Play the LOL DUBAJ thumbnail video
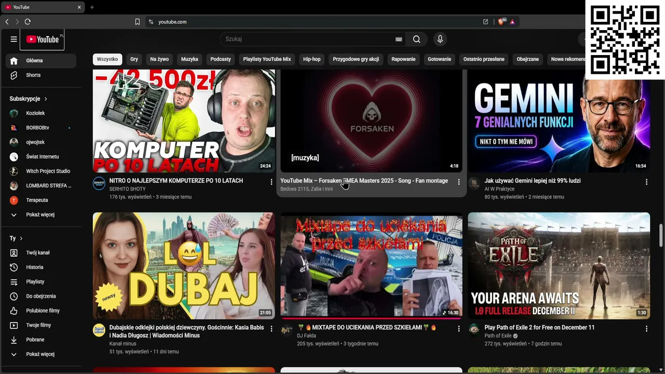This screenshot has width=665, height=374. point(184,266)
